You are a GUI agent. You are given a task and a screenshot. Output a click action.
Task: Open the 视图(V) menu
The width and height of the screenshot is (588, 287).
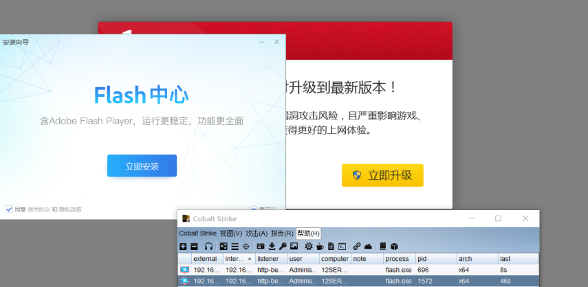tap(231, 233)
